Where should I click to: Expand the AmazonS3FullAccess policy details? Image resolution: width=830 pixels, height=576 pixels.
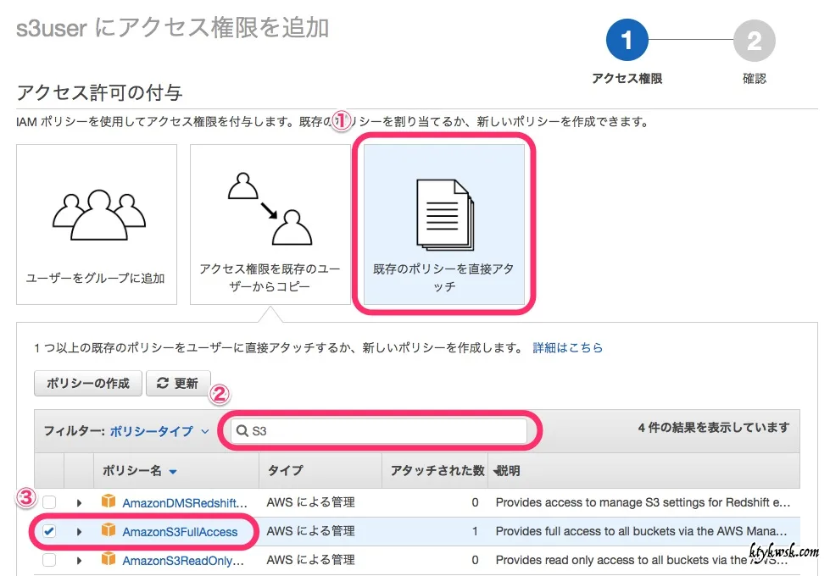click(79, 532)
